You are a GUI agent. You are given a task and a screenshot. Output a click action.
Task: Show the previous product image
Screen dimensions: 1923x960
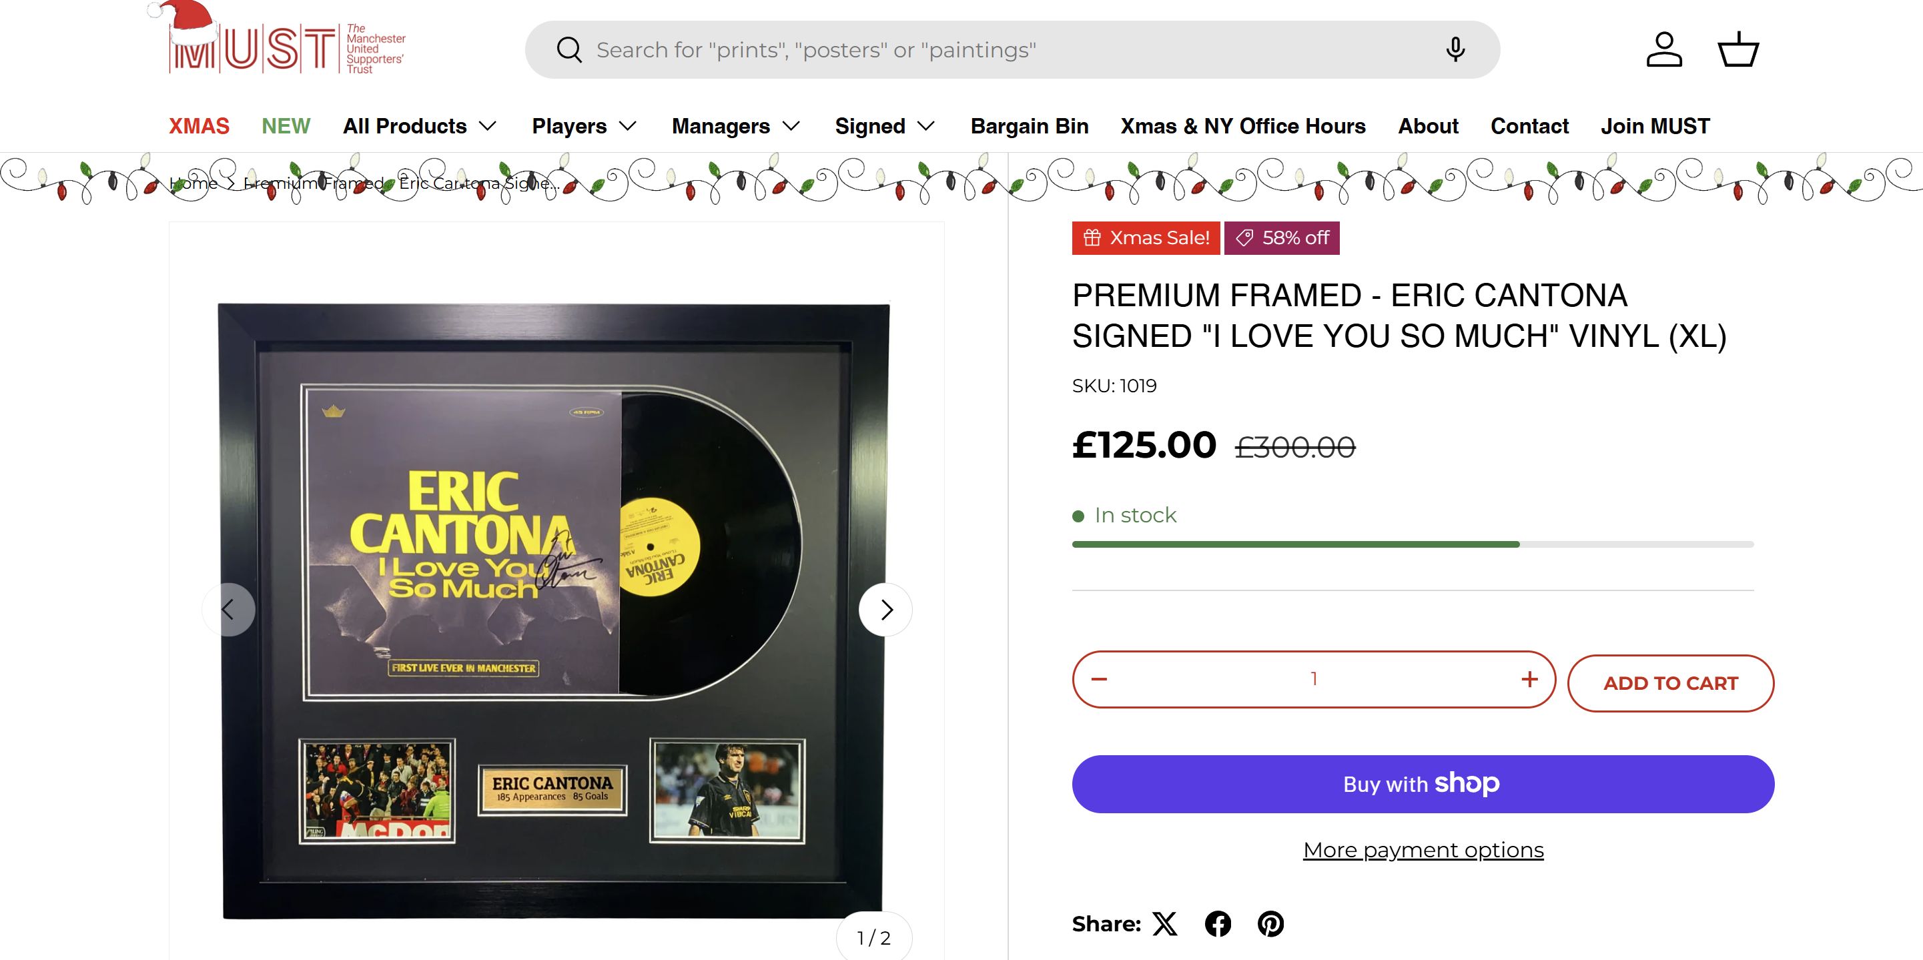228,610
